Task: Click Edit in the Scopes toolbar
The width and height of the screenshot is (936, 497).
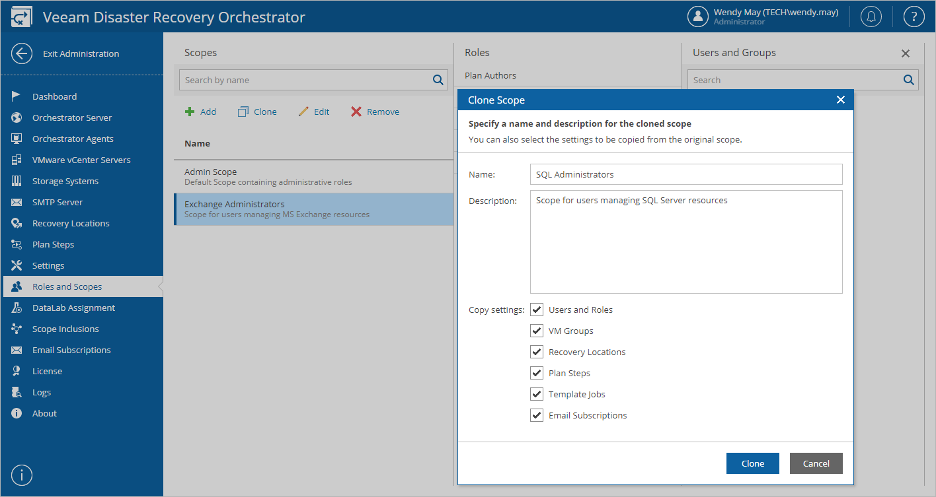Action: (x=314, y=112)
